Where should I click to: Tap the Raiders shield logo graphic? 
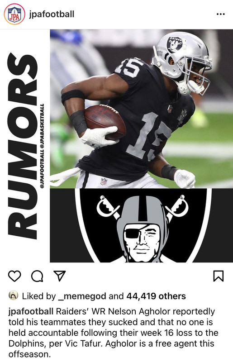141,225
